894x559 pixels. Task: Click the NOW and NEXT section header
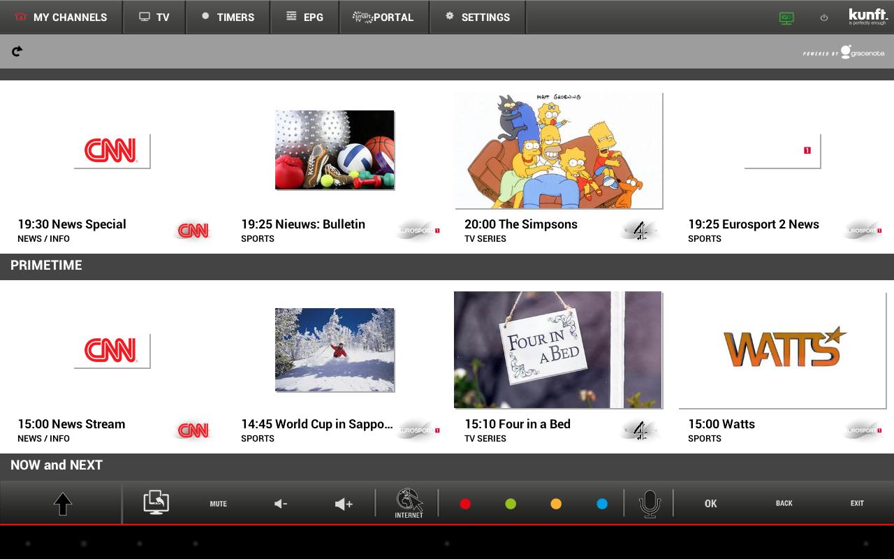tap(57, 465)
